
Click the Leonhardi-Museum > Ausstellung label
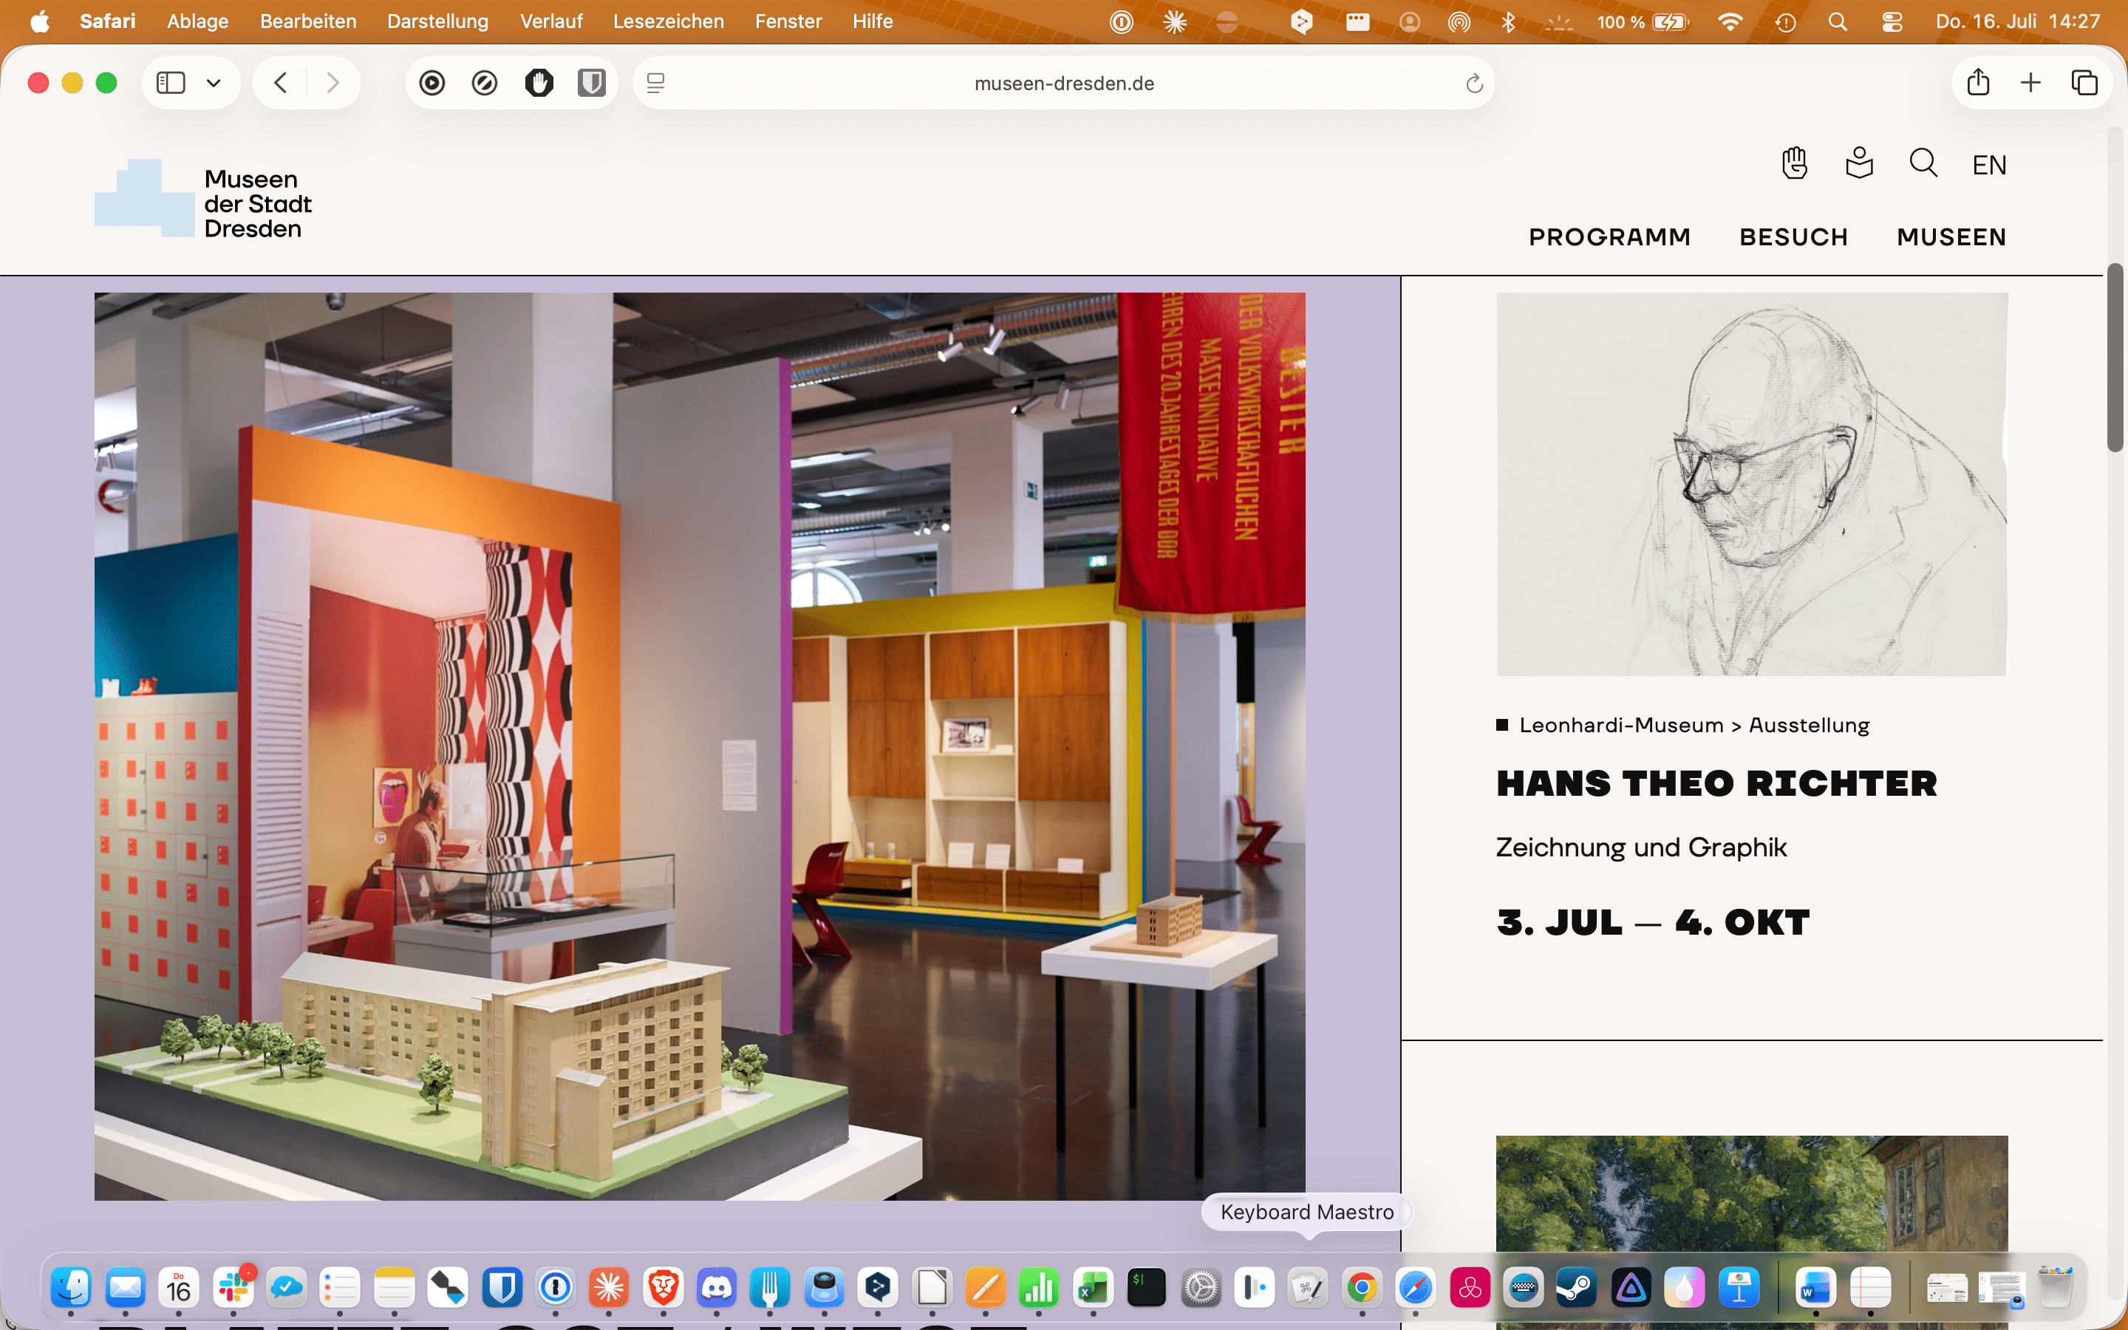click(x=1694, y=725)
